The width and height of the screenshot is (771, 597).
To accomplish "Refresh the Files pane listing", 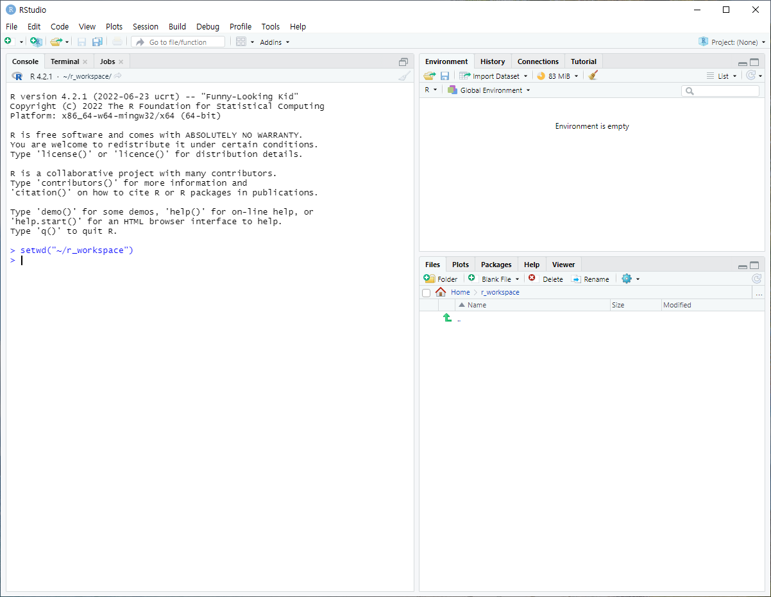I will 758,279.
